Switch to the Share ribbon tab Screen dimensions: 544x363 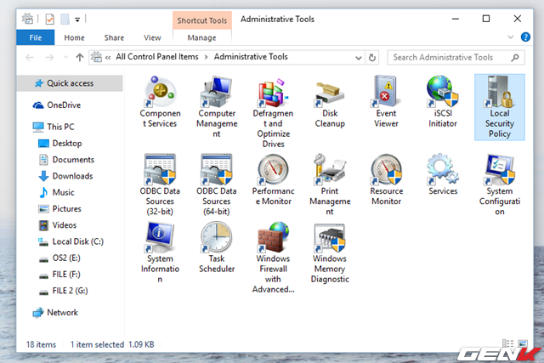pyautogui.click(x=114, y=37)
